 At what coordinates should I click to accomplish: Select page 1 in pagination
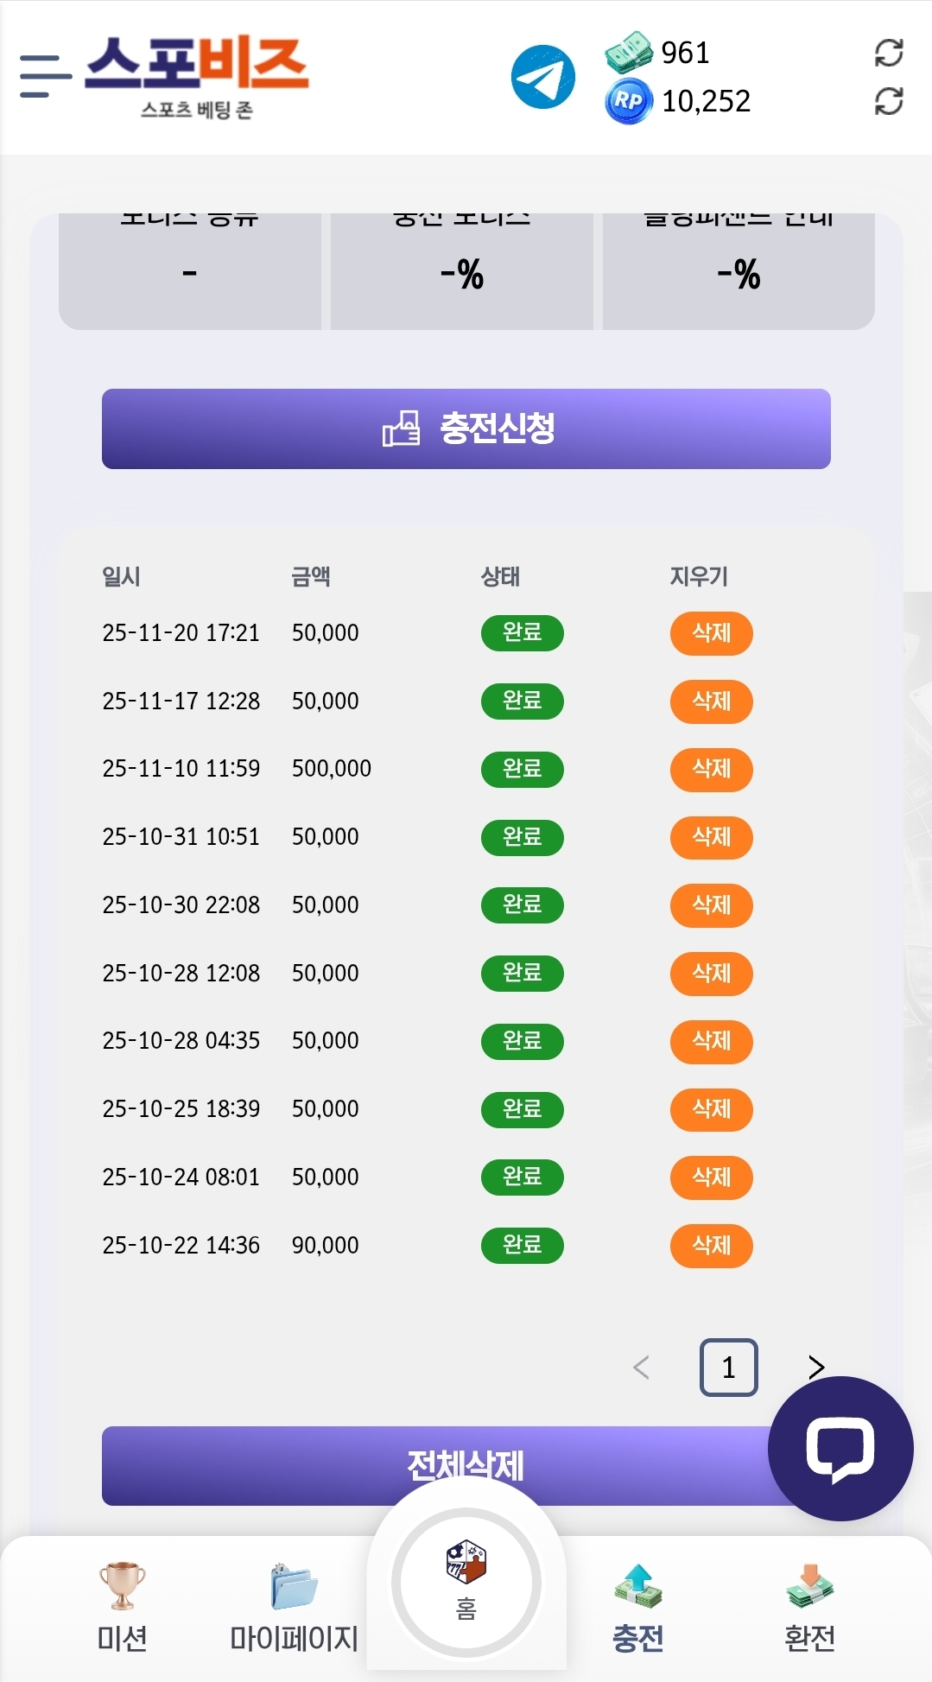(728, 1367)
